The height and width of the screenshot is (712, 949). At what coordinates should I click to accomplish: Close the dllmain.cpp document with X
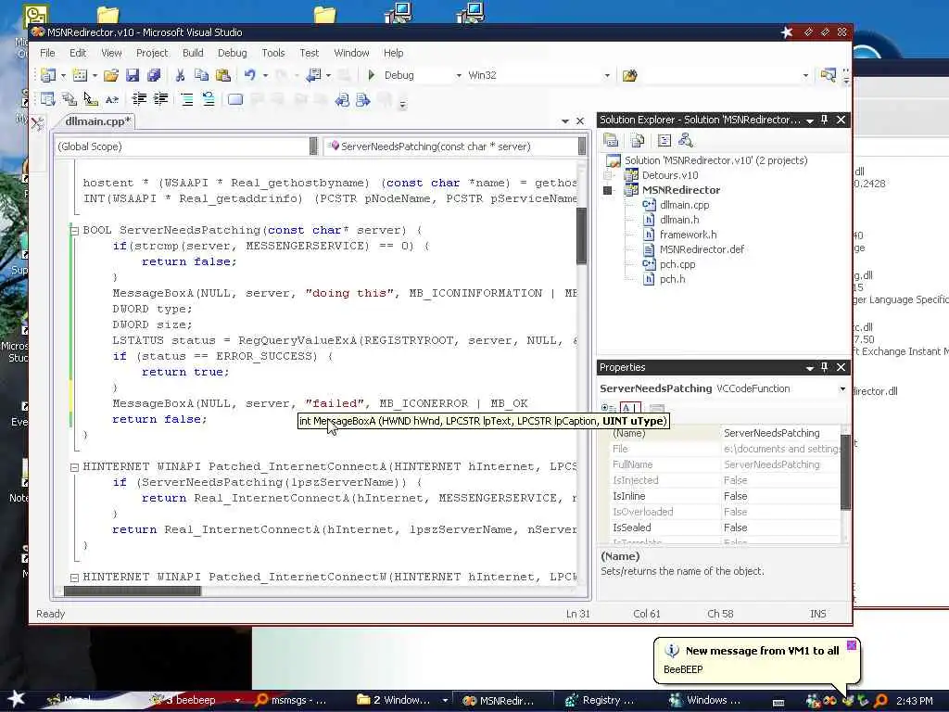click(x=580, y=121)
